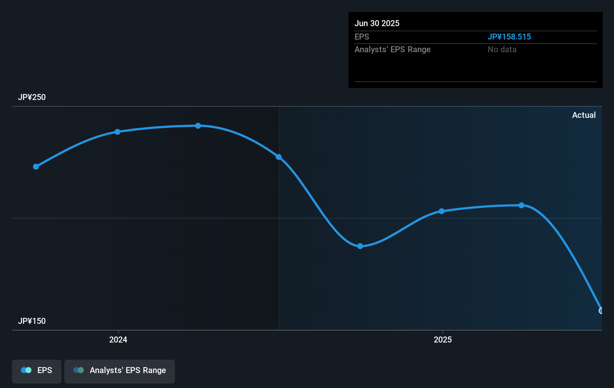Screen dimensions: 614x388
Task: Click the data point at the Actual boundary
Action: click(279, 157)
